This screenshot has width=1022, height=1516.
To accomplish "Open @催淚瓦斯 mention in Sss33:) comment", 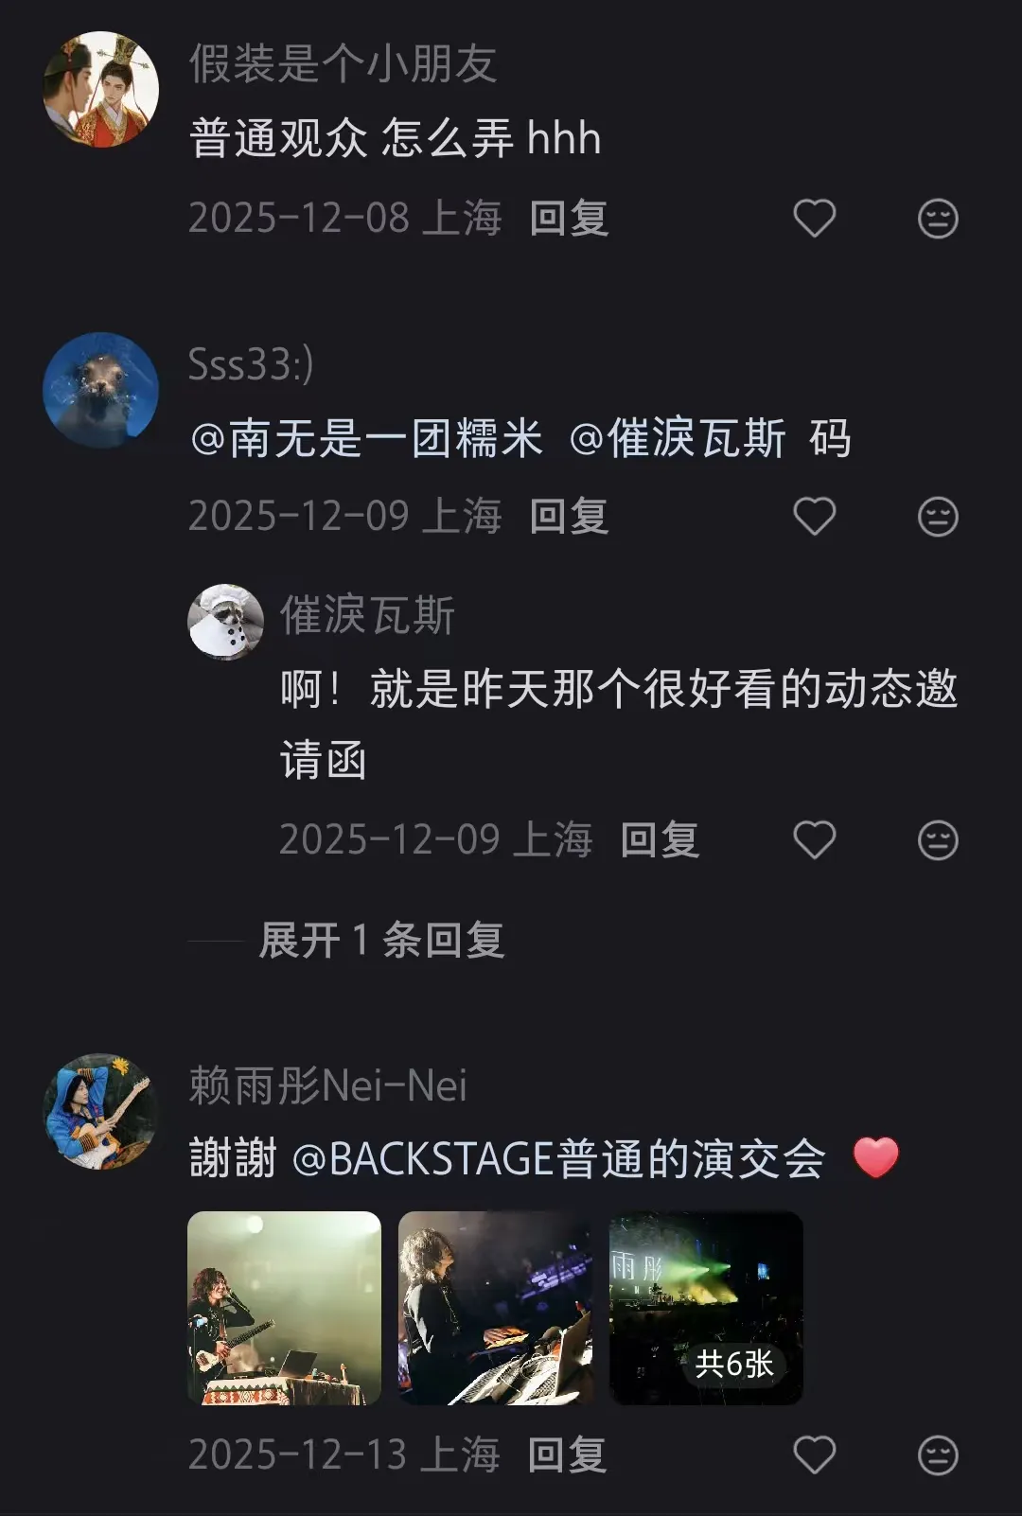I will point(677,439).
